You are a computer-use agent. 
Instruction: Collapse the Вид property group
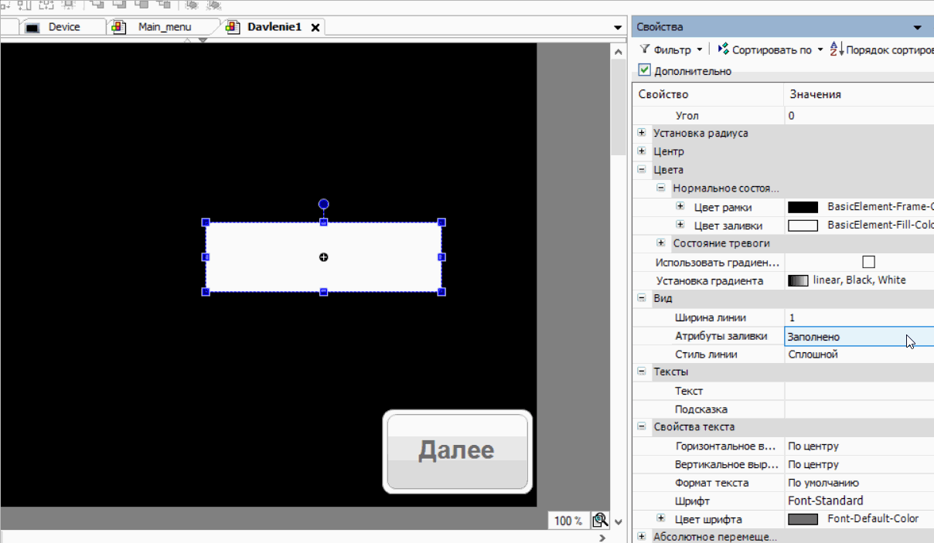click(642, 298)
